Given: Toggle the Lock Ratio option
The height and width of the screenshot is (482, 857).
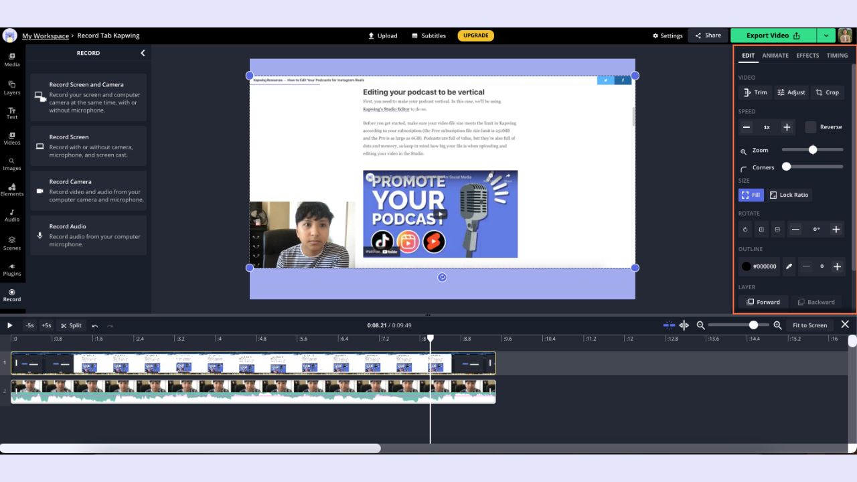Looking at the screenshot, I should tap(789, 195).
